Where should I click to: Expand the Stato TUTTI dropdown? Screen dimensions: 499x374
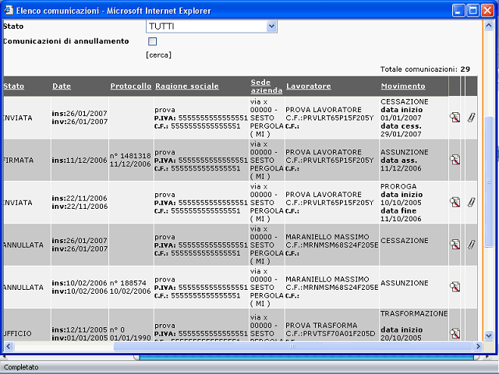click(271, 26)
